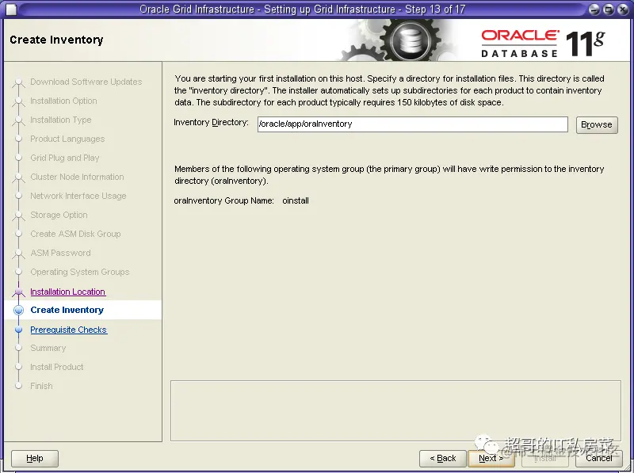Go to the Next installation step
Viewport: 634px width, 473px height.
click(x=491, y=458)
